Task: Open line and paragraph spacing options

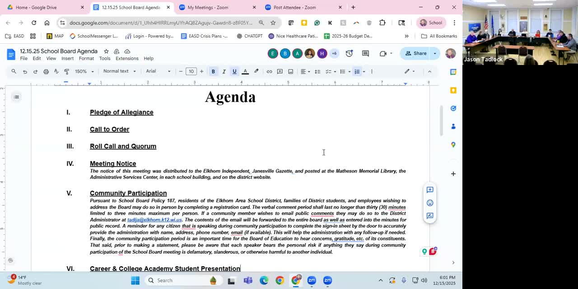Action: (317, 71)
